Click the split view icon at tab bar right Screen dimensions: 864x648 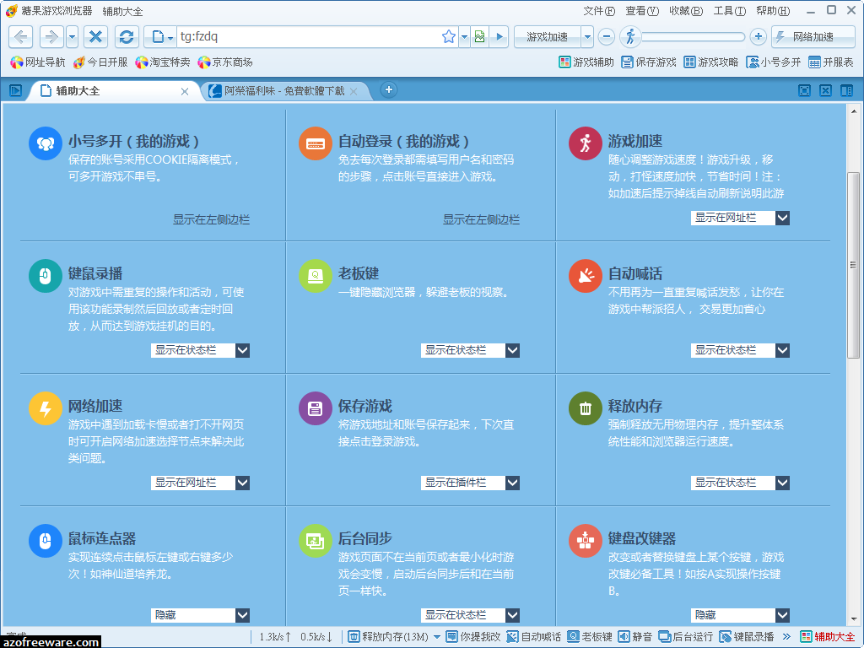pyautogui.click(x=846, y=90)
